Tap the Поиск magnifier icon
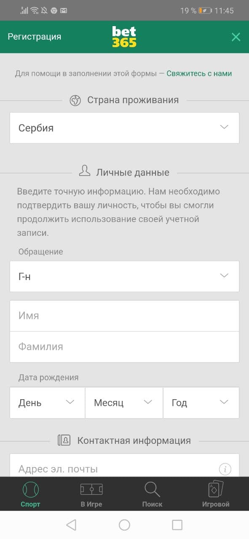The width and height of the screenshot is (249, 539). tap(152, 489)
